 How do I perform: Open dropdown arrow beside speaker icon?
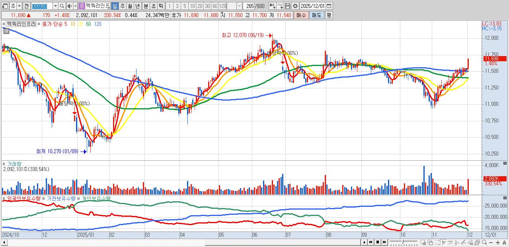75,6
